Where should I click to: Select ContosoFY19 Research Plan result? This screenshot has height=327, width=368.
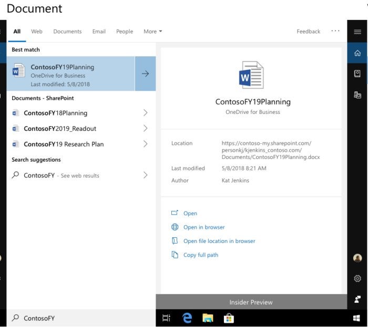[81, 144]
